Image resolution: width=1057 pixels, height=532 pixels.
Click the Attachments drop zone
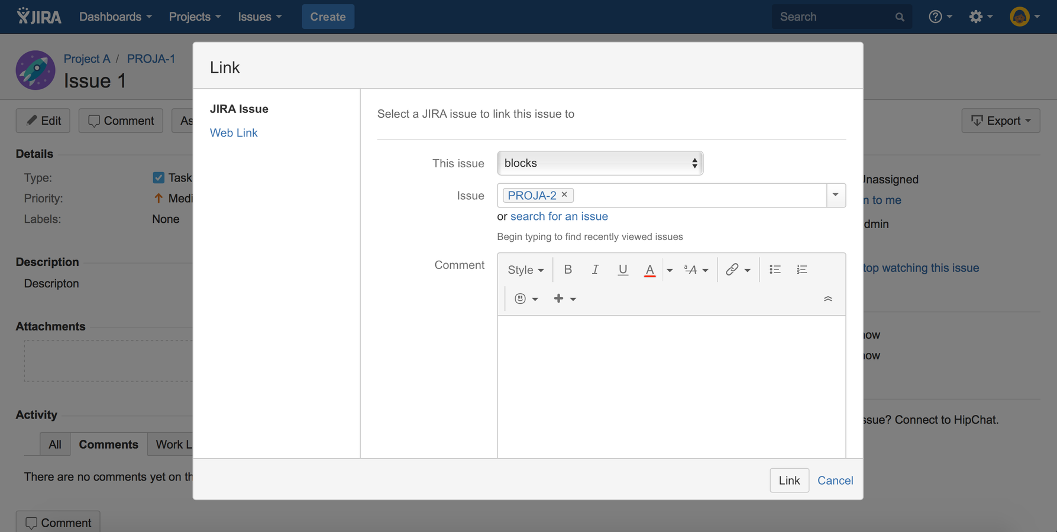point(108,361)
